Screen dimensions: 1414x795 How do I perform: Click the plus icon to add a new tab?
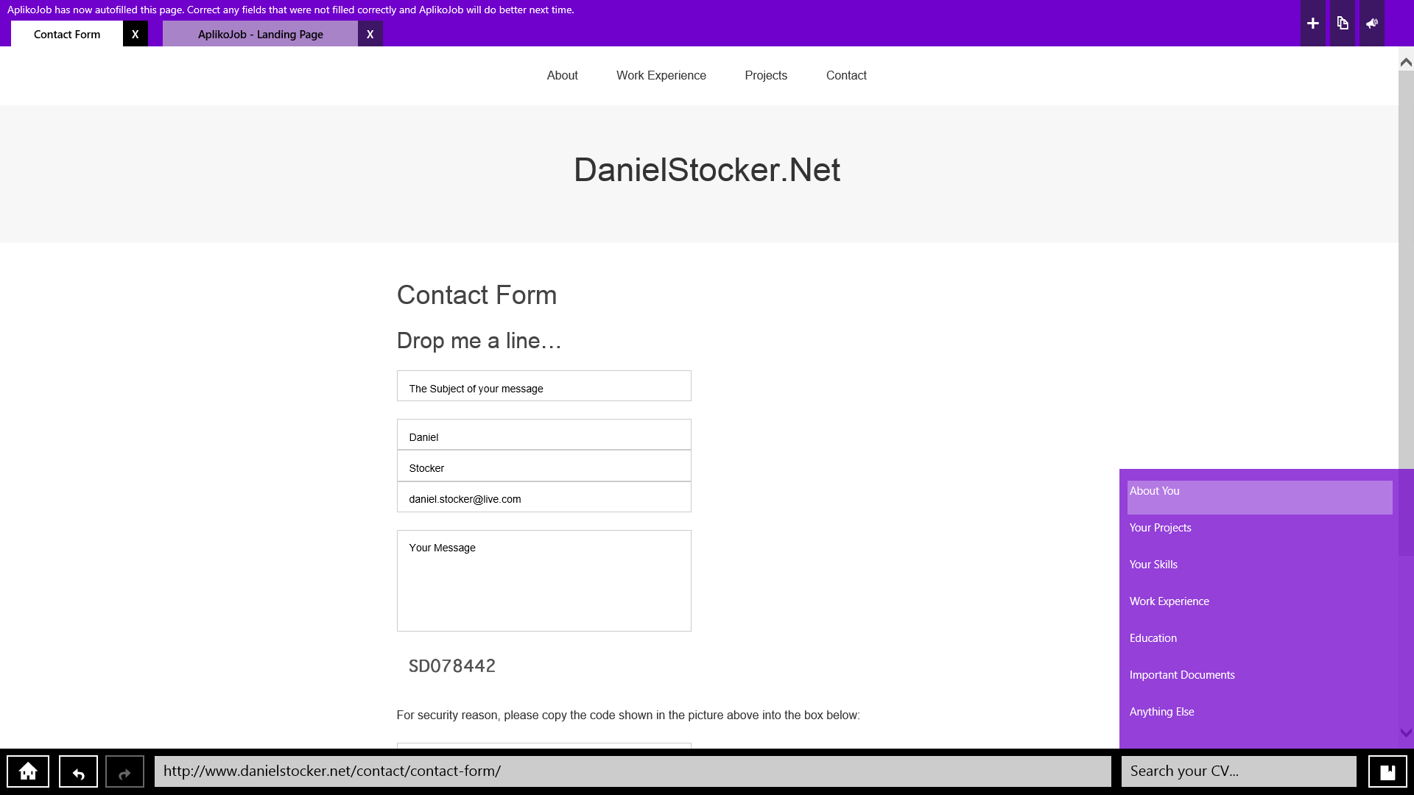tap(1312, 24)
